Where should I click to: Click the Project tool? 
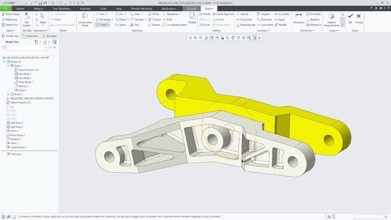(154, 25)
